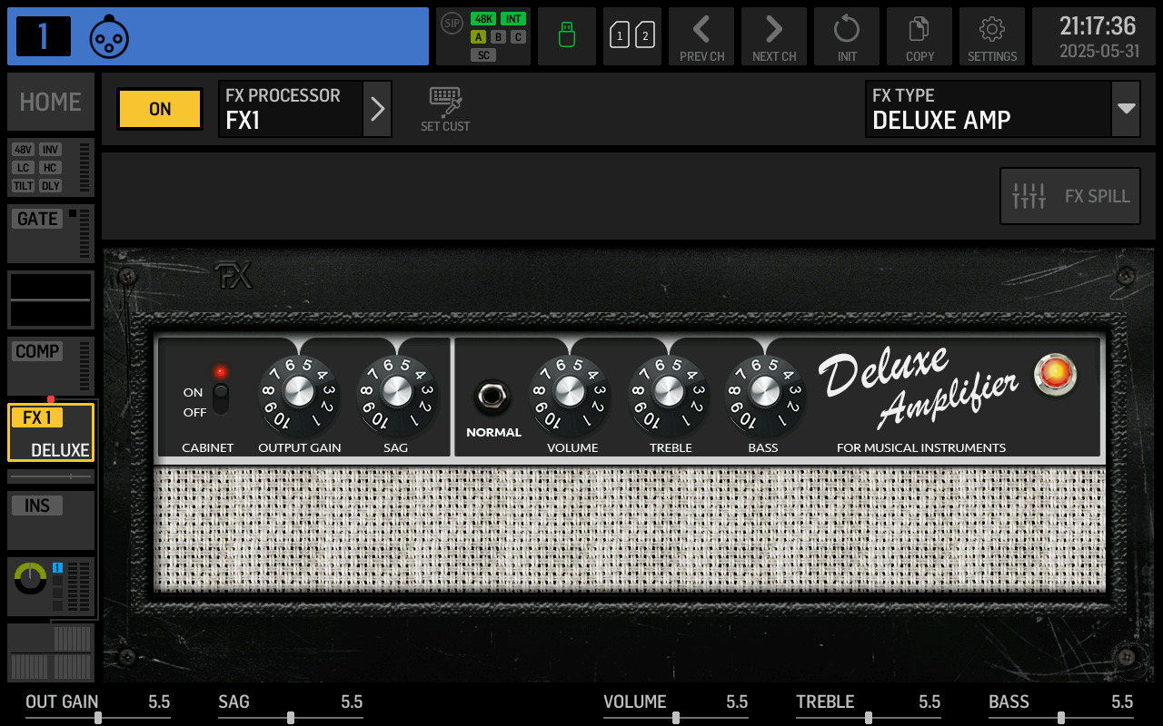Expand the FX PROCESSOR FX1 selector chevron
Viewport: 1163px width, 726px height.
(377, 109)
